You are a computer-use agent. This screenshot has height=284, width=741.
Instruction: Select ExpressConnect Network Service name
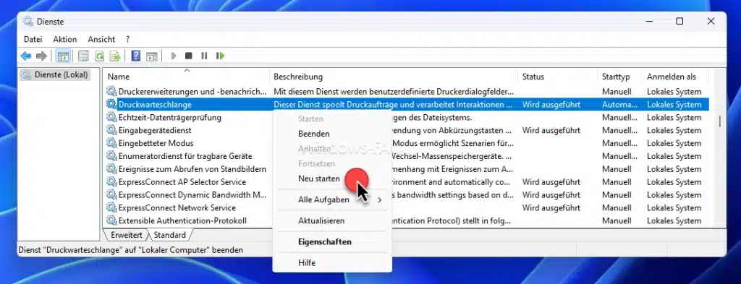pyautogui.click(x=177, y=207)
